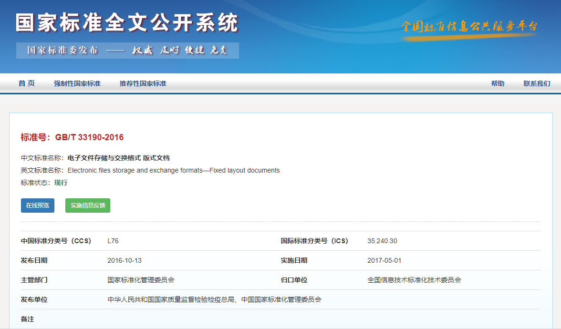Click publish date 2016-10-13

pos(125,260)
